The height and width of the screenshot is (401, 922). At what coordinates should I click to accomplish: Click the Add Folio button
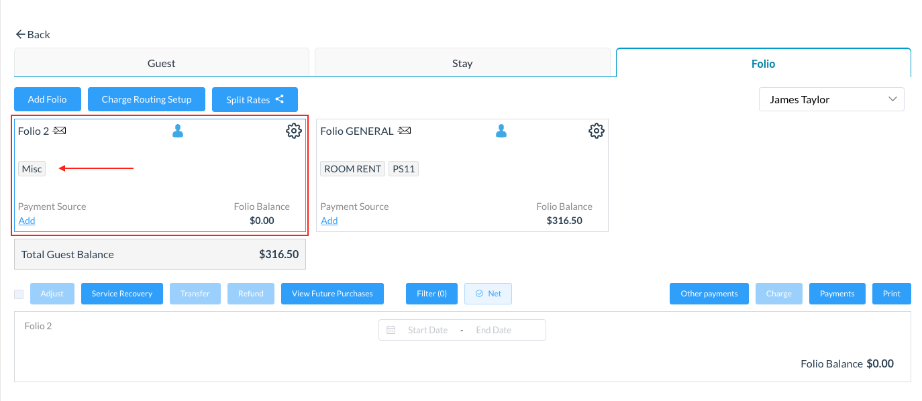coord(47,99)
